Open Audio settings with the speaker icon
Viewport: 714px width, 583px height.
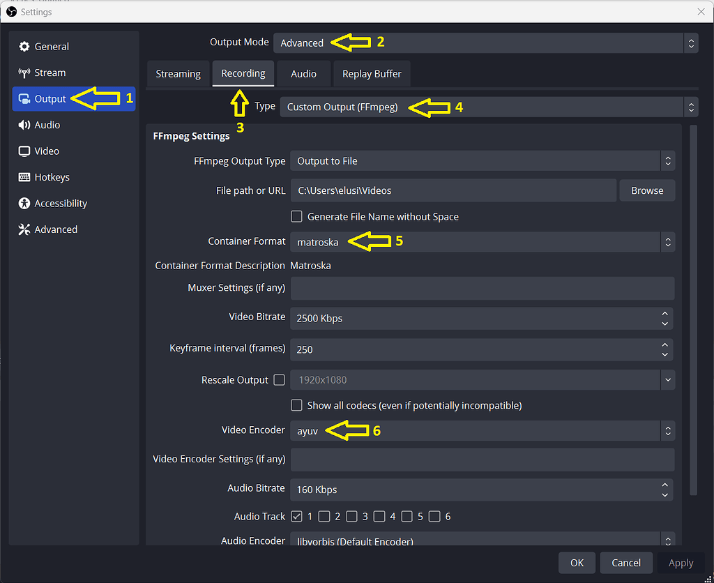point(24,125)
